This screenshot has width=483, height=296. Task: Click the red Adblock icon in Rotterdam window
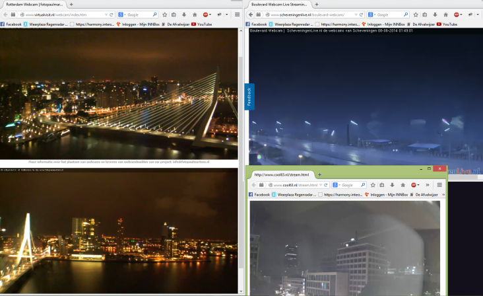pyautogui.click(x=205, y=15)
